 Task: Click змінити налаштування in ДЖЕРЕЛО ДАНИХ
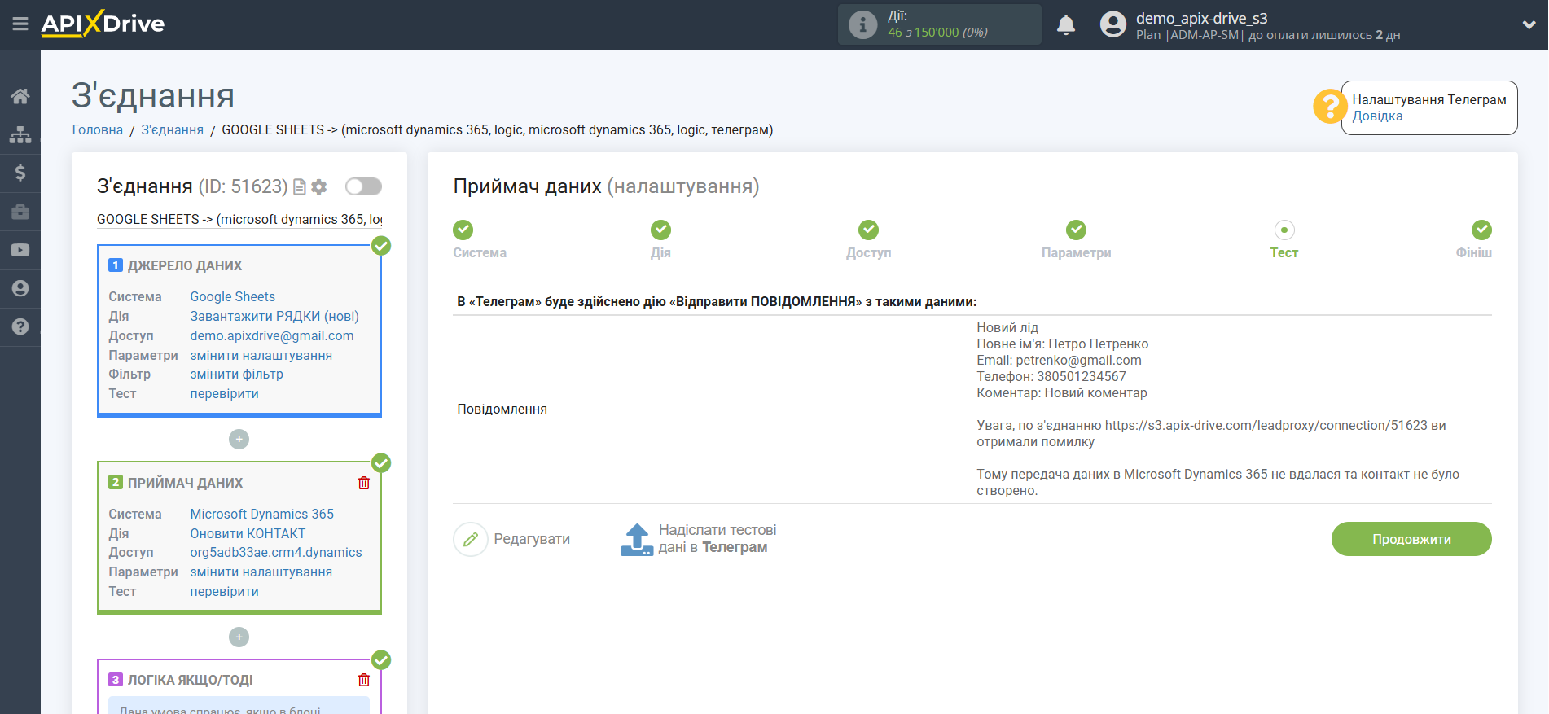[261, 356]
